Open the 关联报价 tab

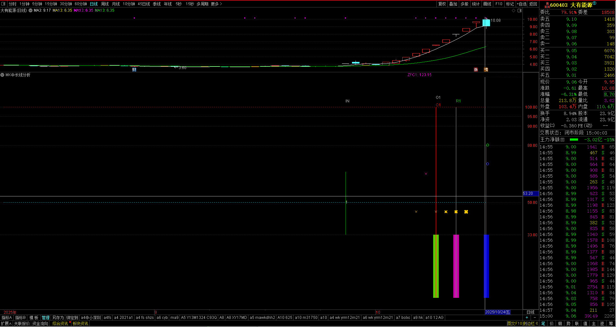coord(22,323)
